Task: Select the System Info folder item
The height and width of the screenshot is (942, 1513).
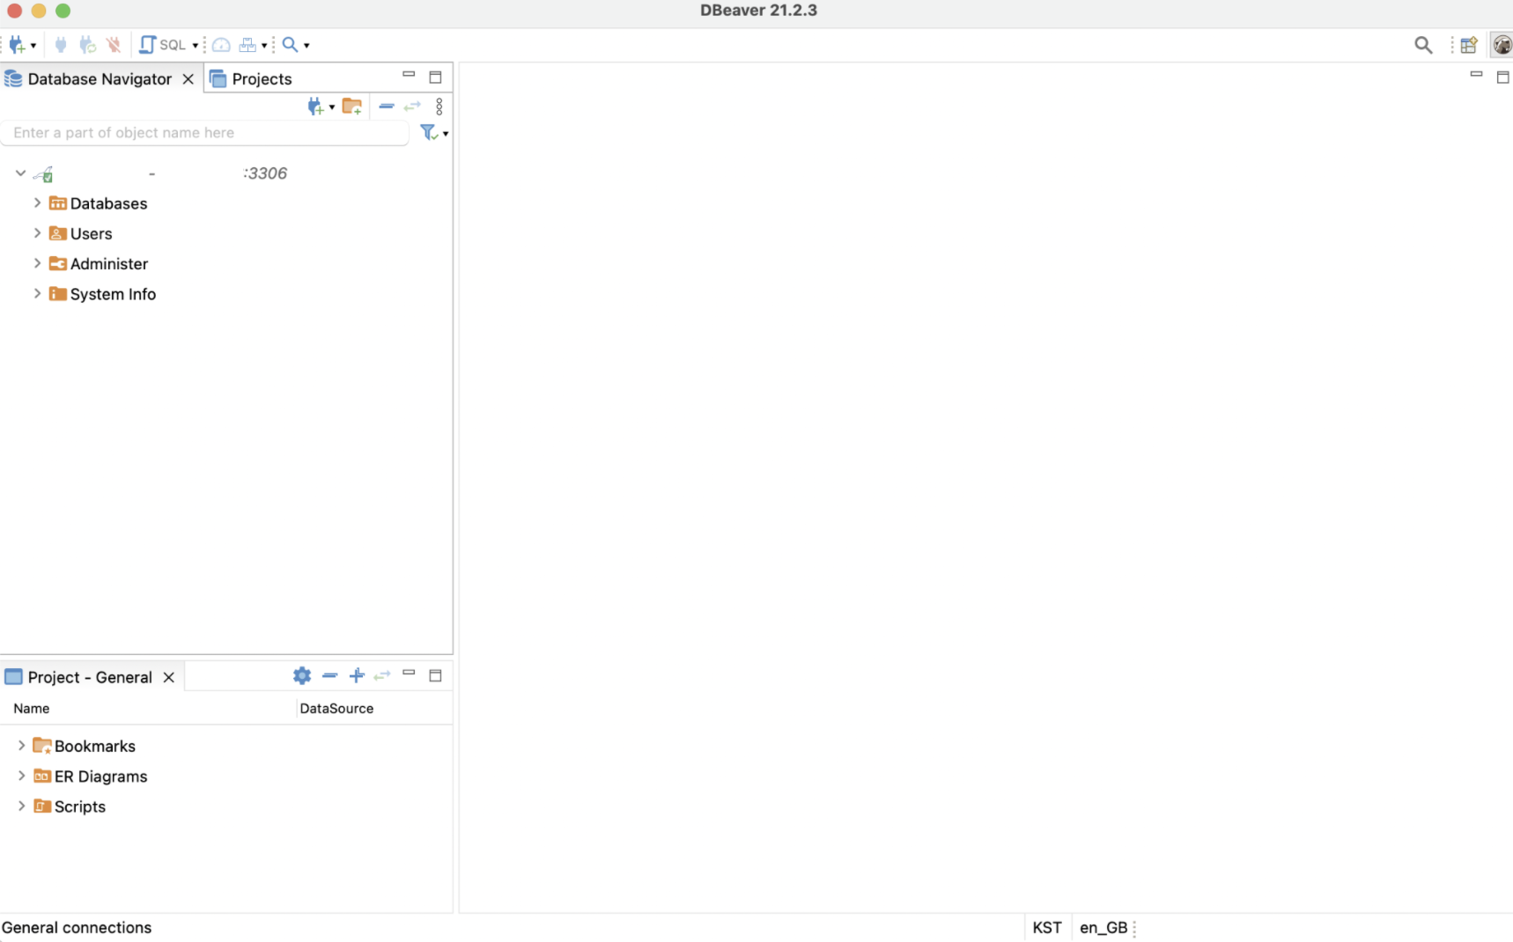Action: pos(103,294)
